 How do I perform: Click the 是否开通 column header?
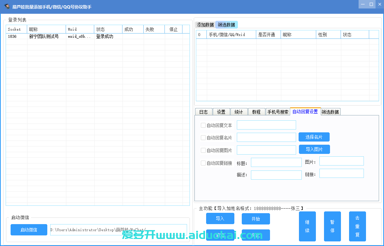tap(268, 35)
